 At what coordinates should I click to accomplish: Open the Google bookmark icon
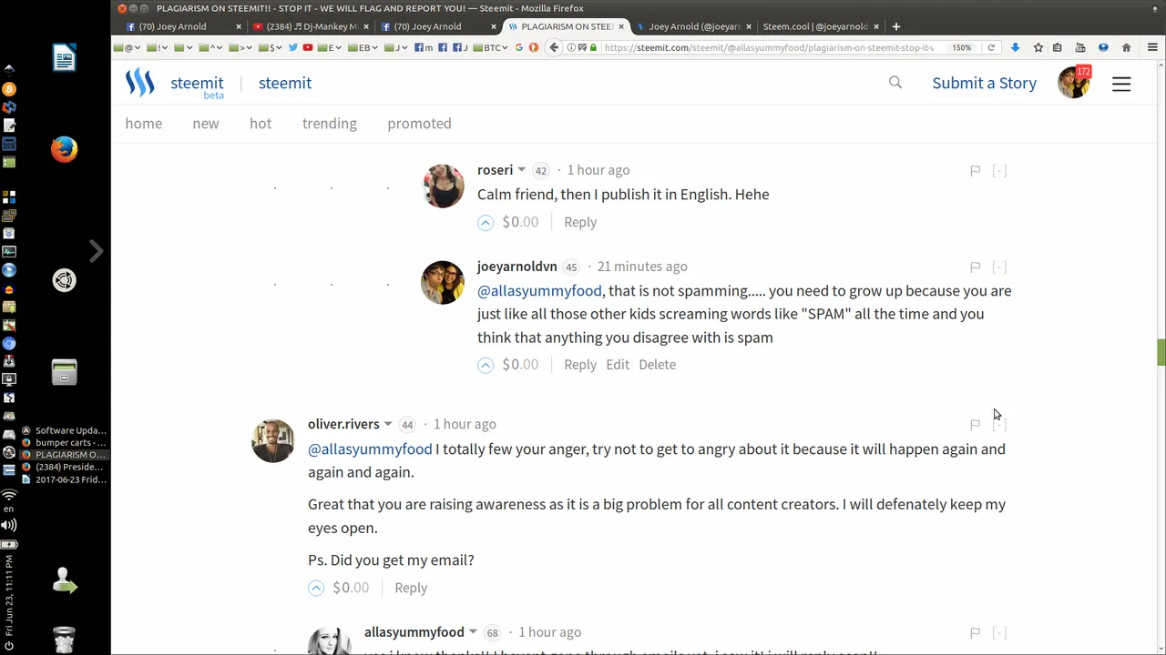click(519, 47)
